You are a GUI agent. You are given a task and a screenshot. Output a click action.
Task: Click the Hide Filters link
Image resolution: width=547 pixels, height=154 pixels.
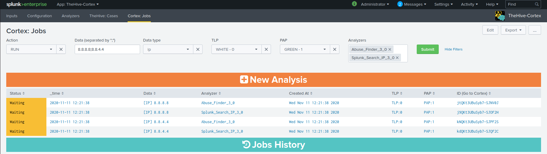click(x=453, y=49)
